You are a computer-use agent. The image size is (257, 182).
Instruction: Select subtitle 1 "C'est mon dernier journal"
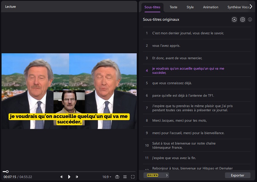(x=197, y=33)
